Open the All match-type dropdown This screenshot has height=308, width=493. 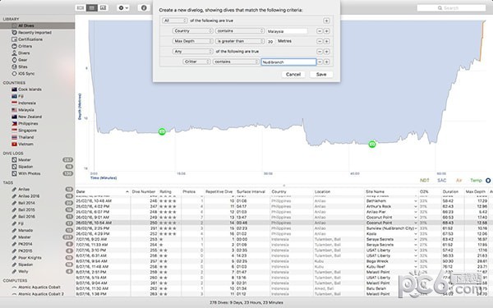click(x=175, y=21)
